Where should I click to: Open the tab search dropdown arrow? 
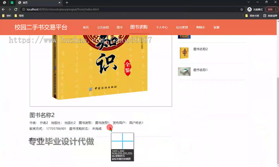[x=249, y=2]
